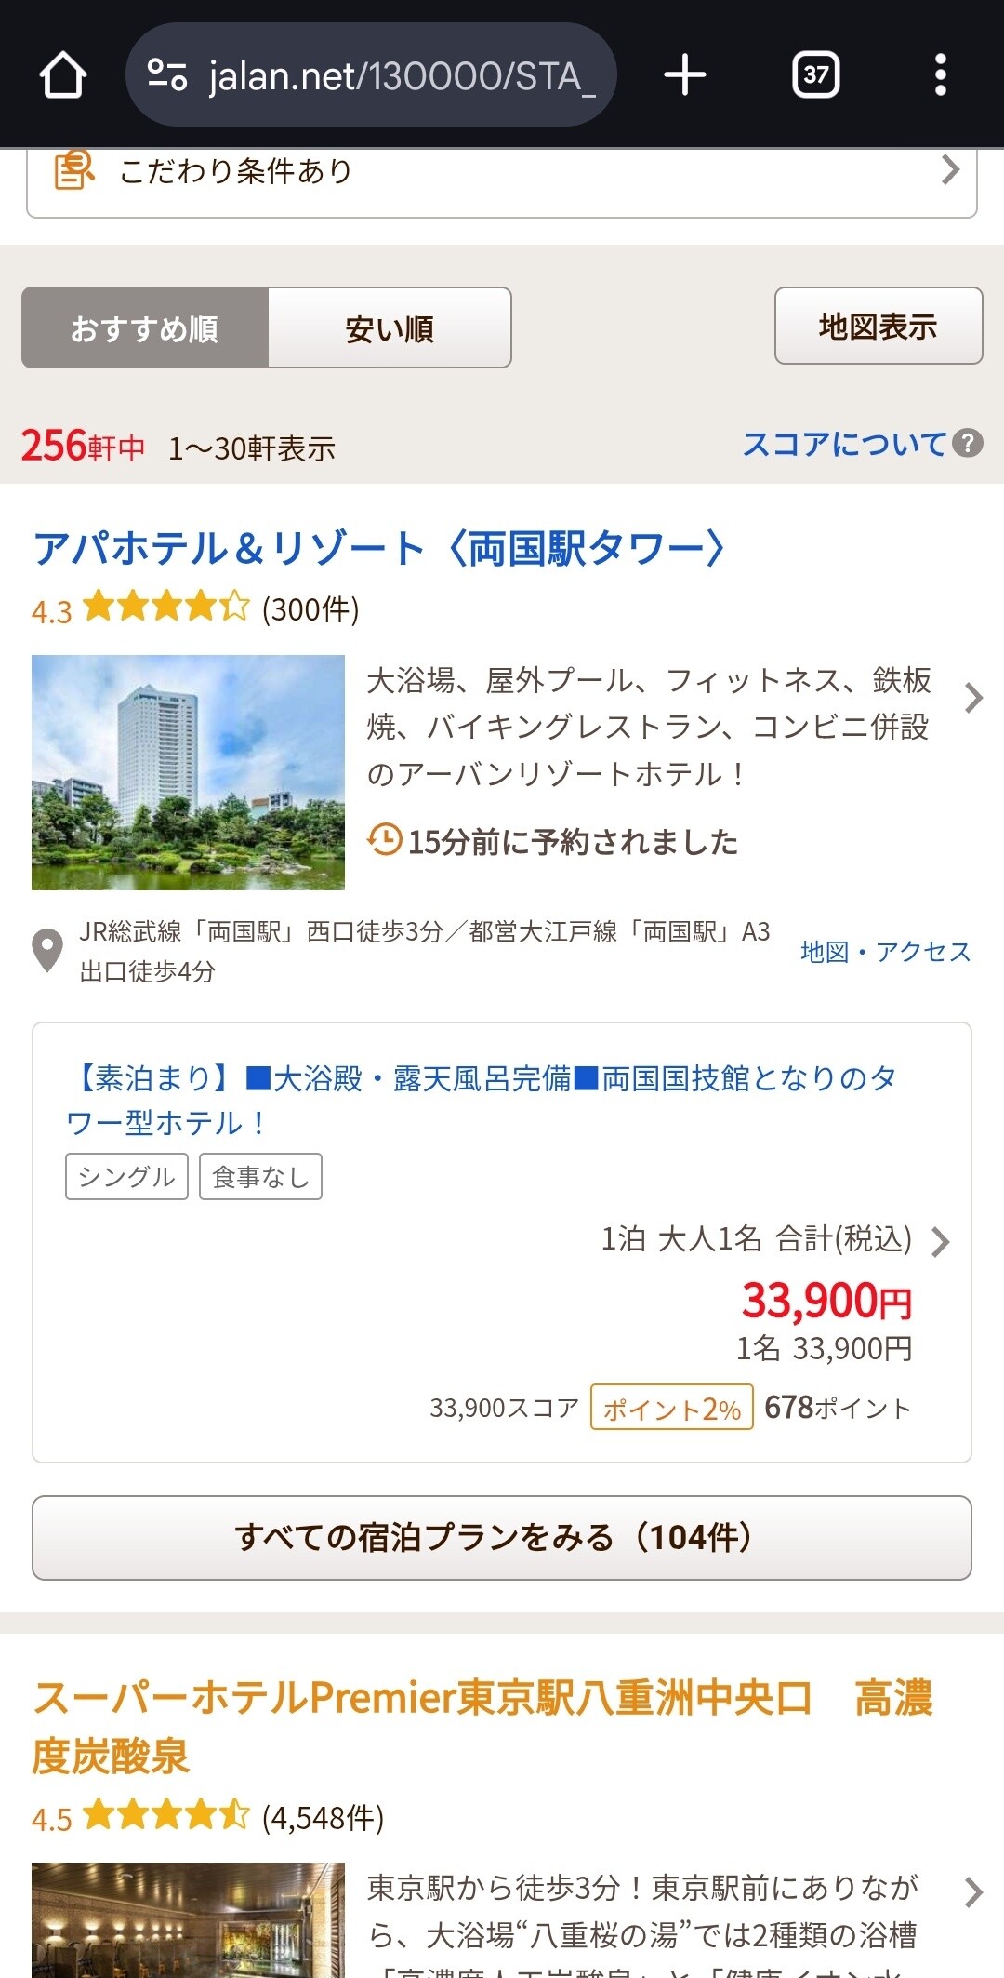View all 104 plans button

point(502,1537)
